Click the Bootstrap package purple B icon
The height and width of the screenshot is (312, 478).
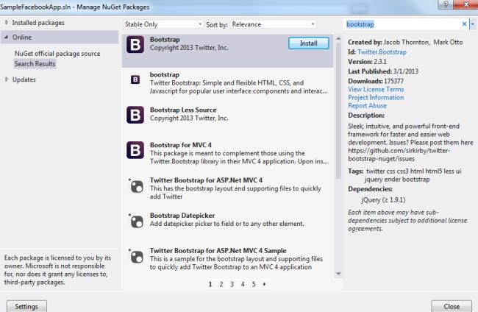(135, 45)
